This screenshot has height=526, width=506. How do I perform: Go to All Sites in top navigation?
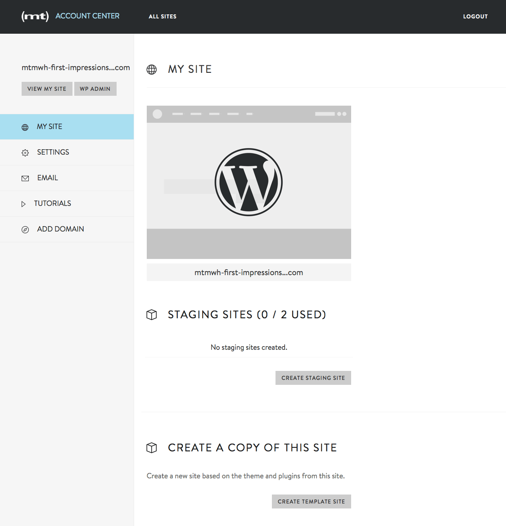(x=163, y=17)
